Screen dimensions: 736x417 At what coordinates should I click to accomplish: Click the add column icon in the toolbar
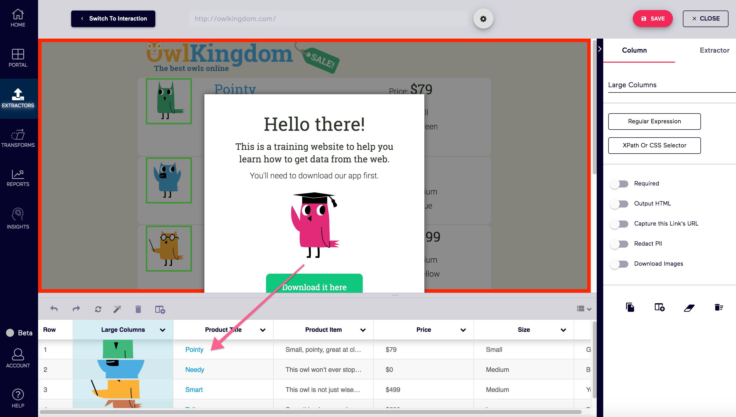[160, 309]
